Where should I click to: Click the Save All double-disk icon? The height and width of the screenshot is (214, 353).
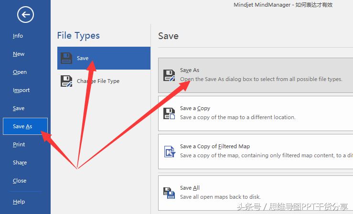pos(169,193)
